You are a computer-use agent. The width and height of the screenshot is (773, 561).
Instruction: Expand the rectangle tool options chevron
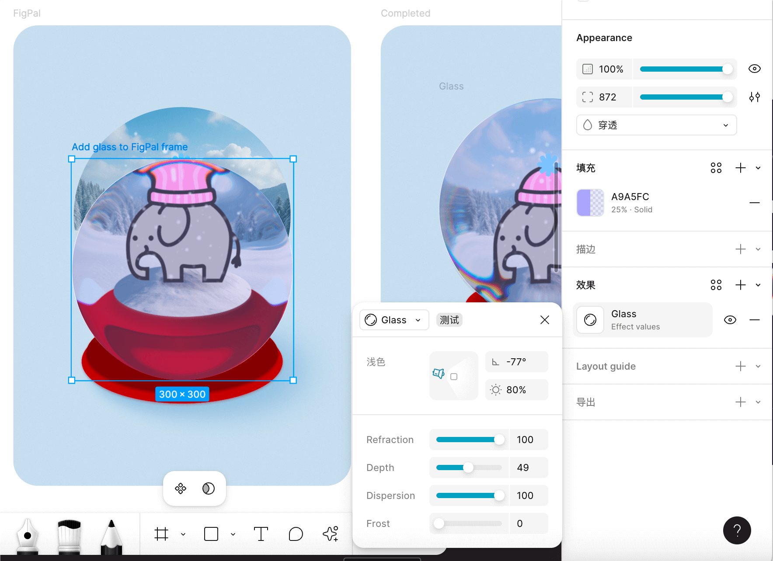point(233,533)
